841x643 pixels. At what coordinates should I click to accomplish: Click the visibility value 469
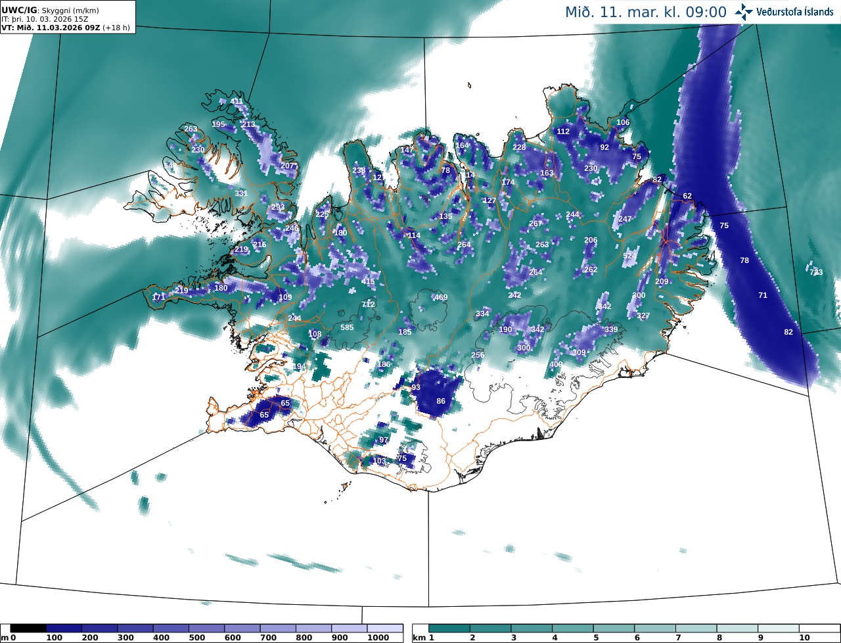click(441, 297)
